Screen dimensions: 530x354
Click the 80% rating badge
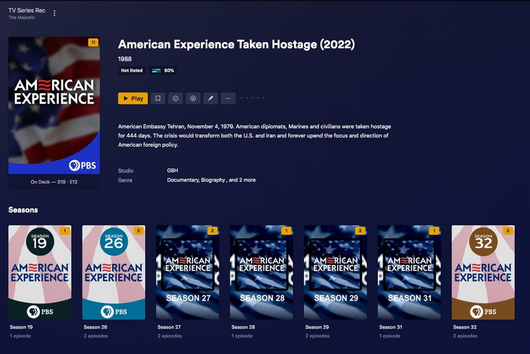point(163,70)
